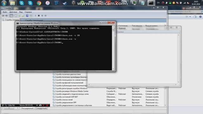Click Bandicam red stop recording button
The image size is (203, 114).
click(x=47, y=105)
